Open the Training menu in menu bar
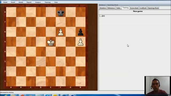Viewport: 171px width, 96px height. [48, 2]
